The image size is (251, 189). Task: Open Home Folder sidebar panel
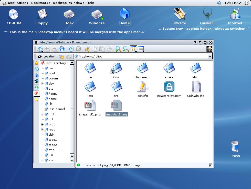coord(37,75)
